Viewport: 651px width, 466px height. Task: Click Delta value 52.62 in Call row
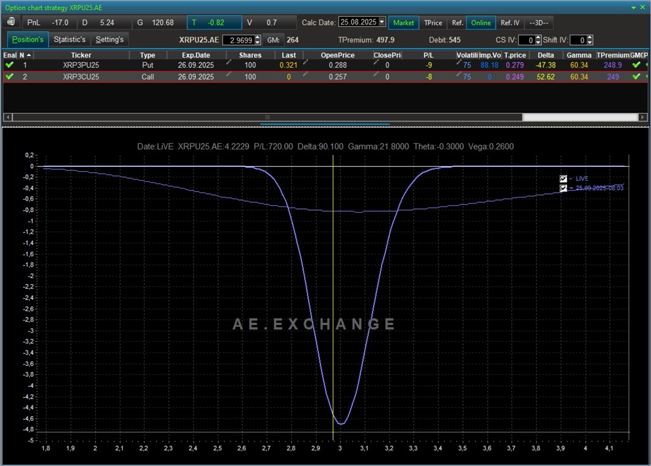click(546, 76)
